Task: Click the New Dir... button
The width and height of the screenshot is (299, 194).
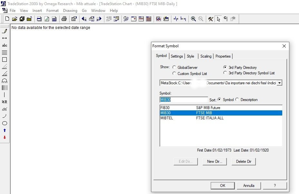Action: click(215, 162)
